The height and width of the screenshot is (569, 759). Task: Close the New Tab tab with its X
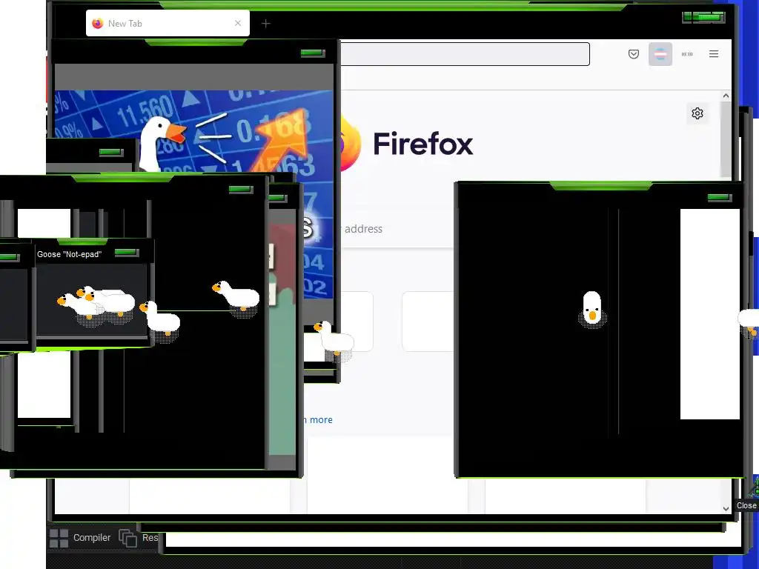tap(238, 23)
